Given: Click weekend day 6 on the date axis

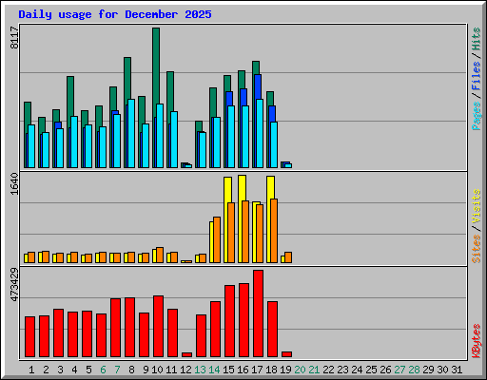Looking at the screenshot, I should (103, 370).
